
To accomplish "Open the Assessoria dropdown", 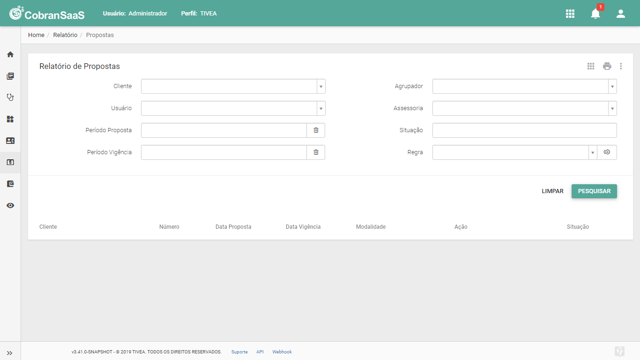I will pos(525,108).
